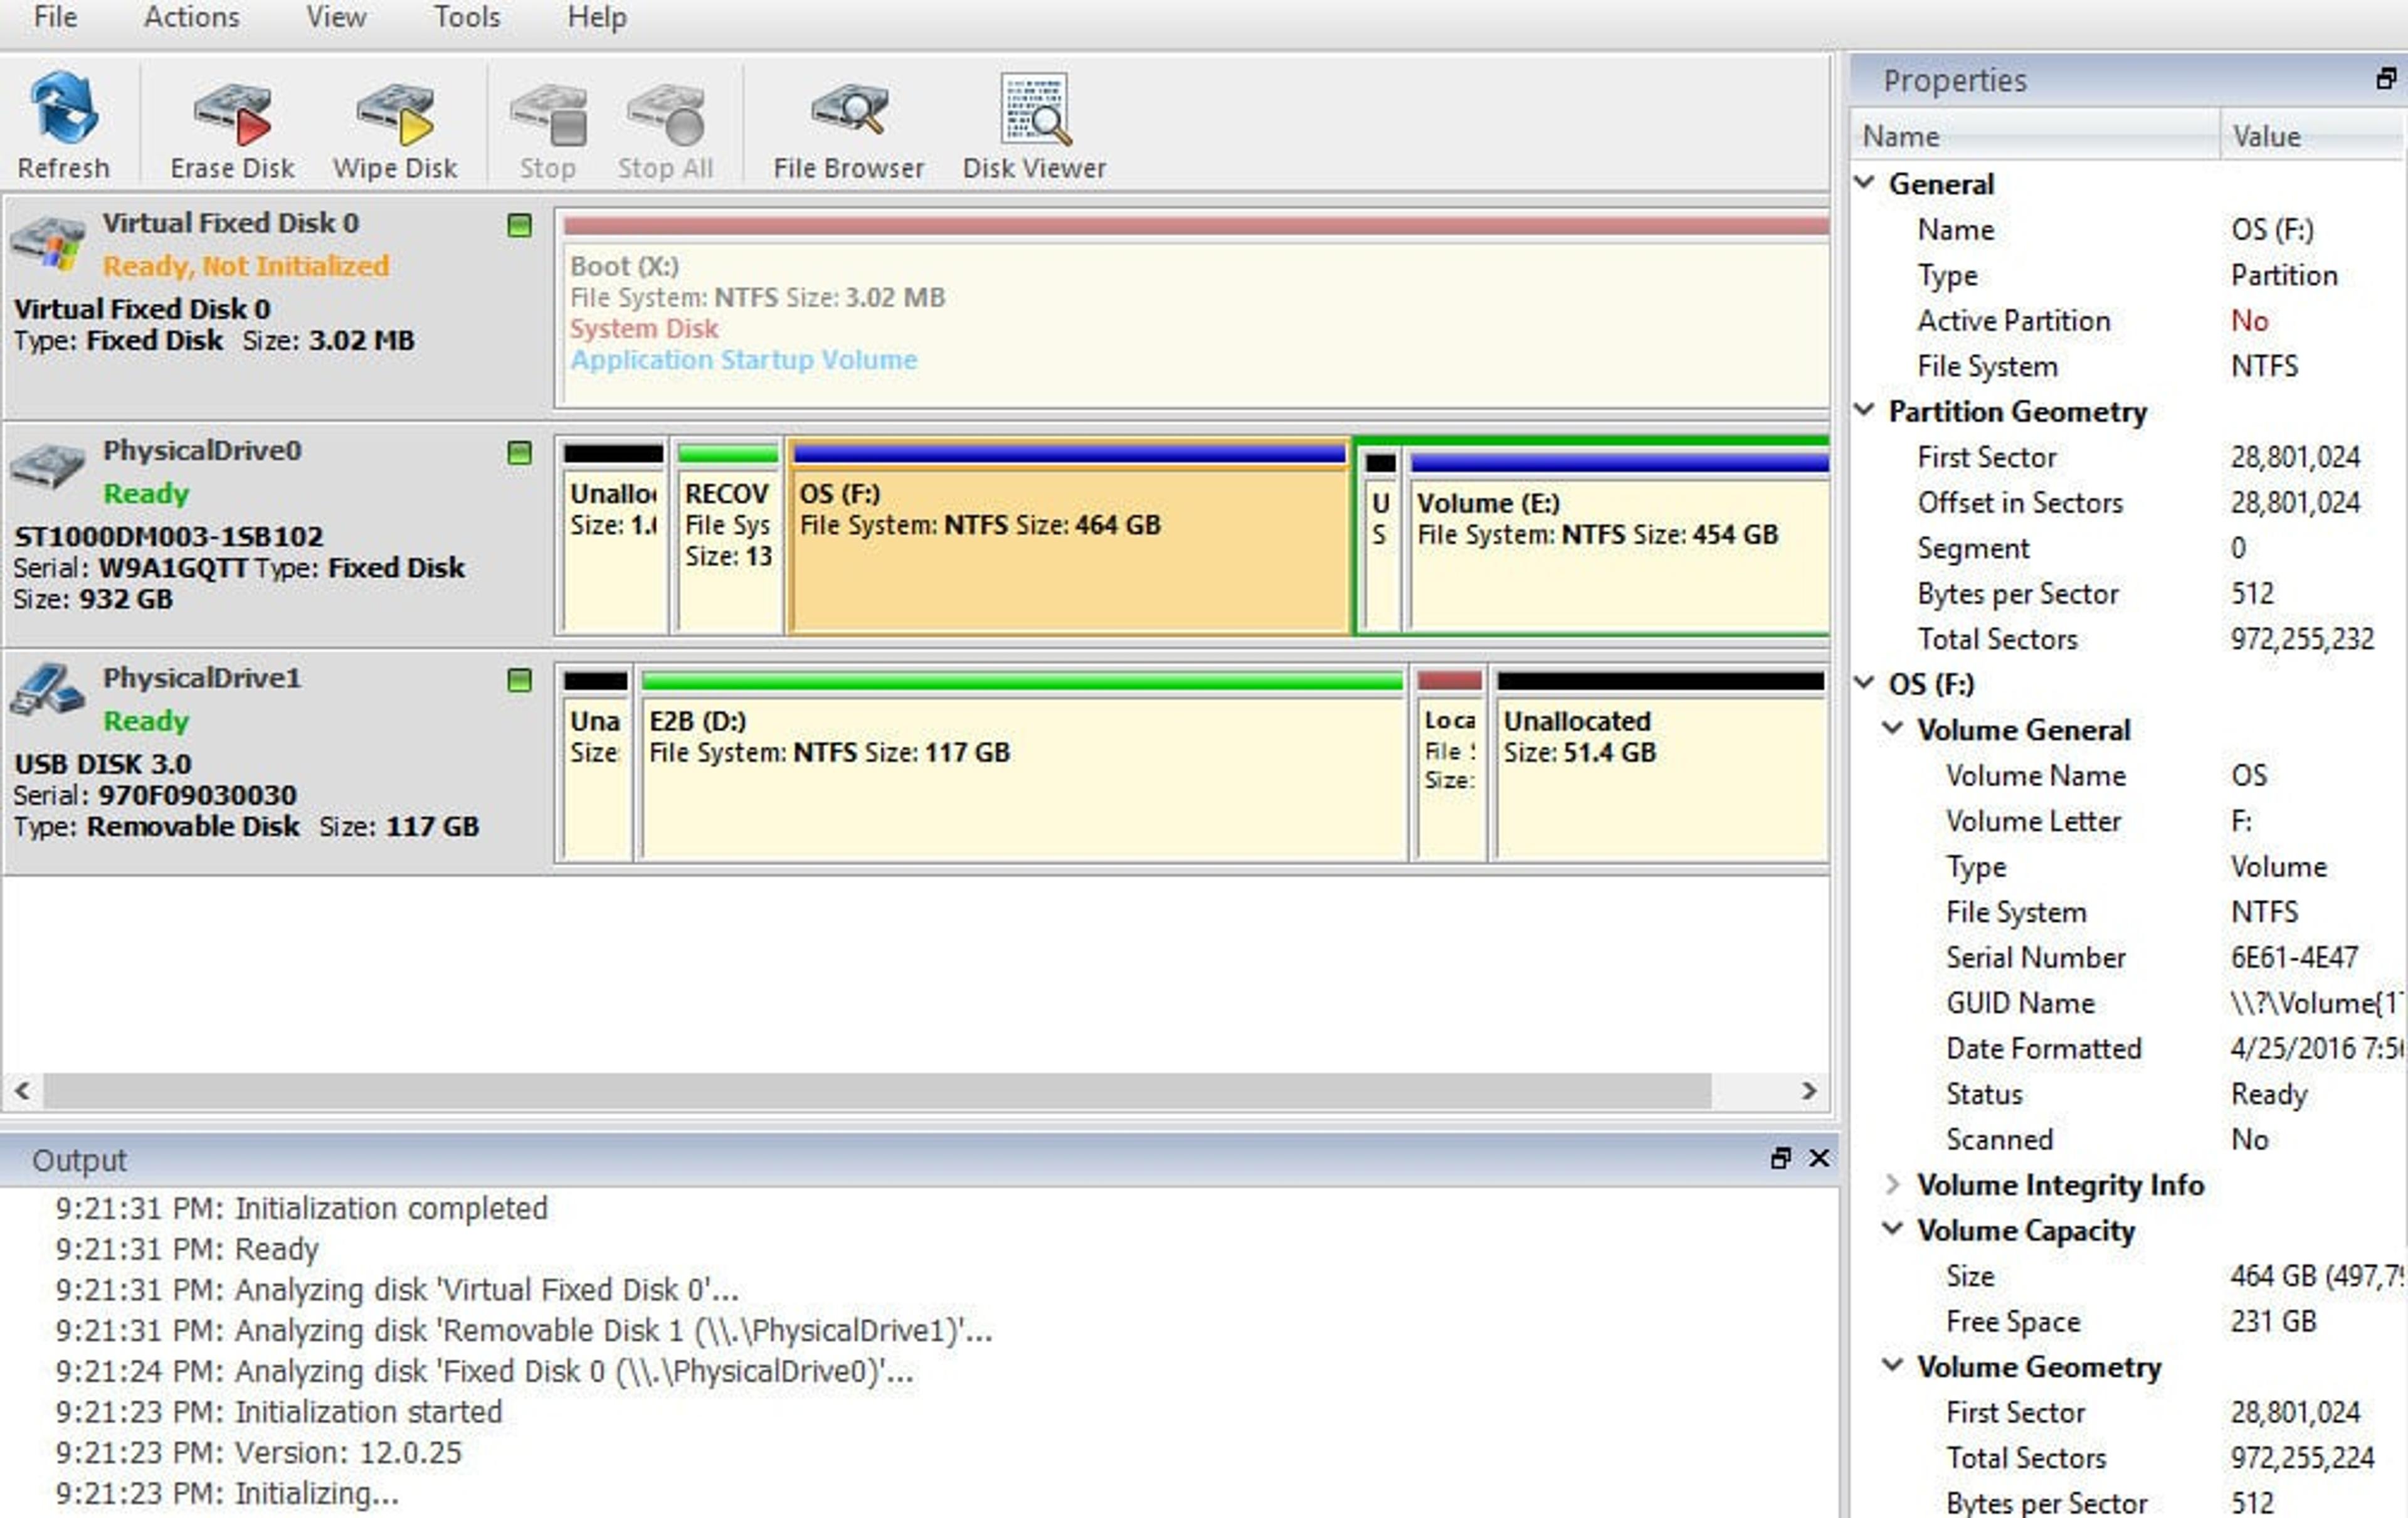This screenshot has width=2408, height=1518.
Task: Toggle the green checkbox for PhysicalDrive1
Action: click(519, 681)
